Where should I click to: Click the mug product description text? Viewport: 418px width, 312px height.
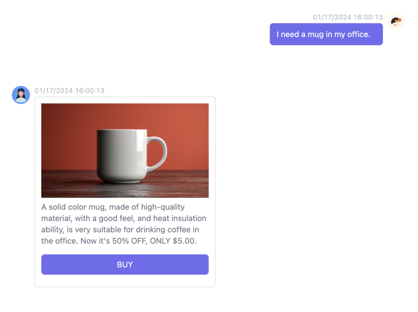[124, 224]
